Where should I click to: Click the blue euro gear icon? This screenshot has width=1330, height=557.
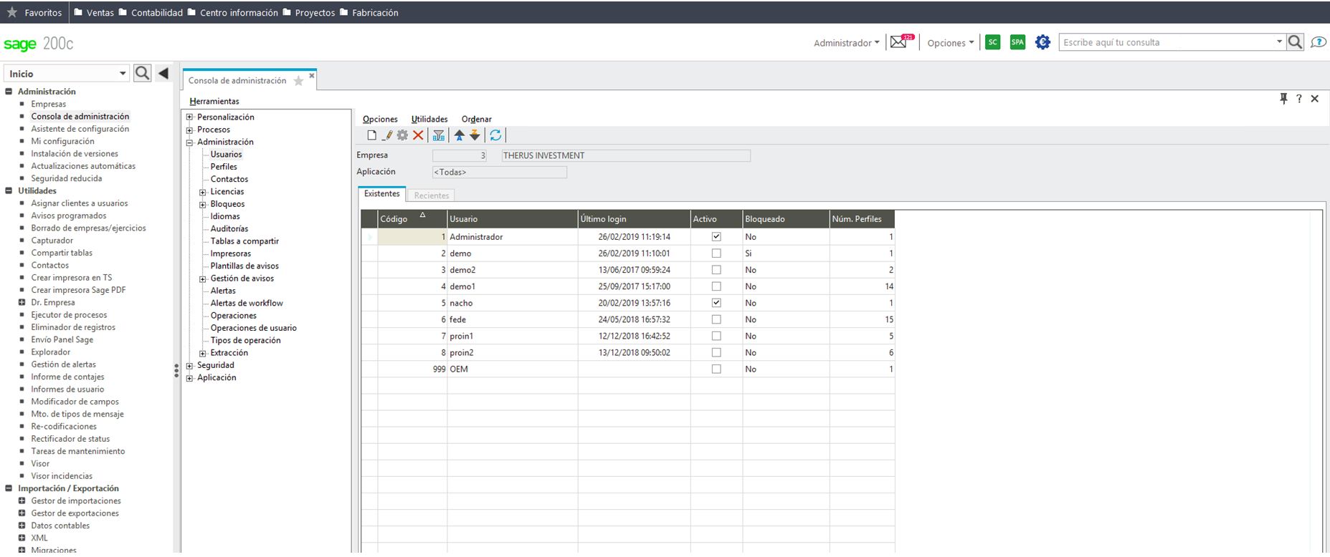1043,42
